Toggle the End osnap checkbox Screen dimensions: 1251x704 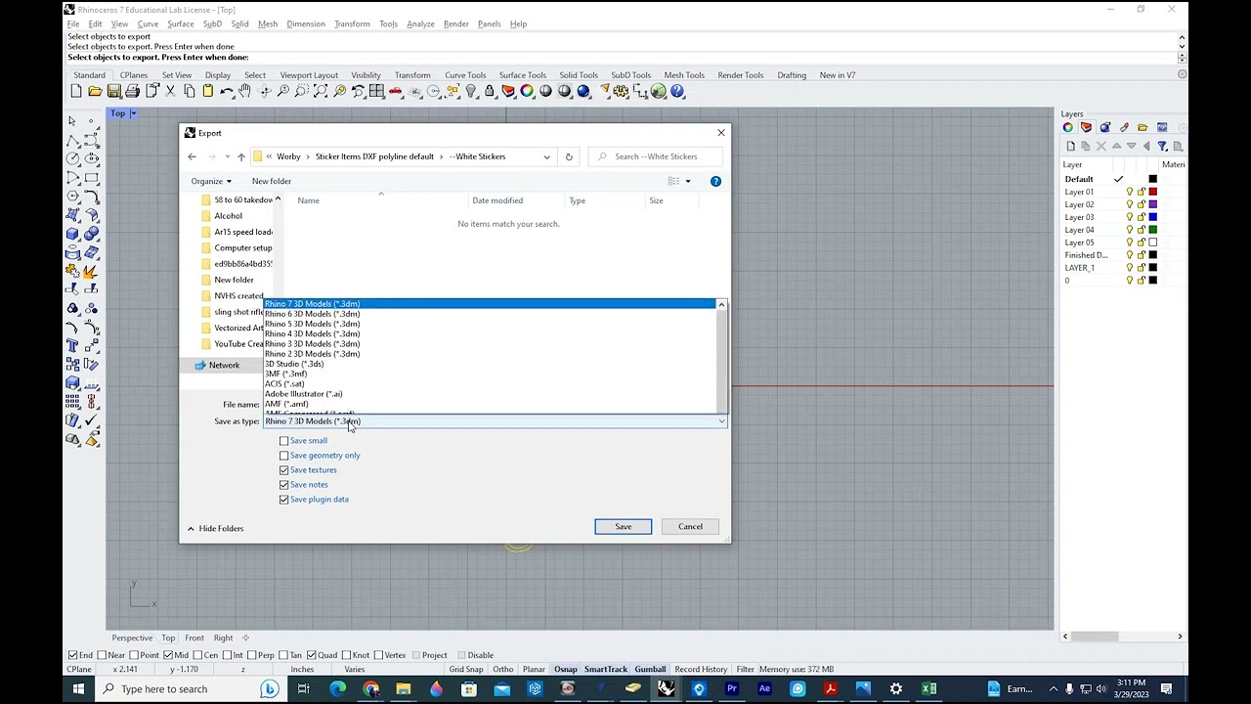pyautogui.click(x=72, y=655)
